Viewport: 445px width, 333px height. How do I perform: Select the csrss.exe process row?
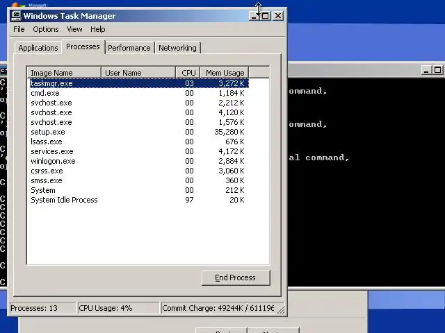(139, 171)
